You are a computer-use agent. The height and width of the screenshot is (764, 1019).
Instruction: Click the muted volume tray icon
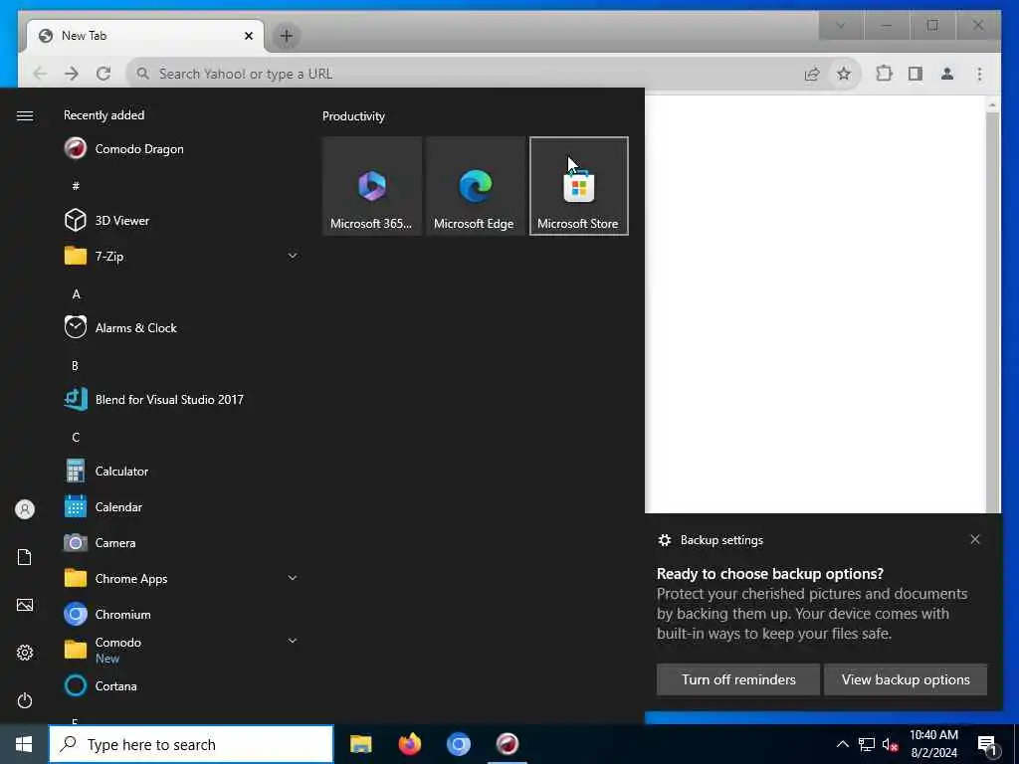click(x=890, y=744)
